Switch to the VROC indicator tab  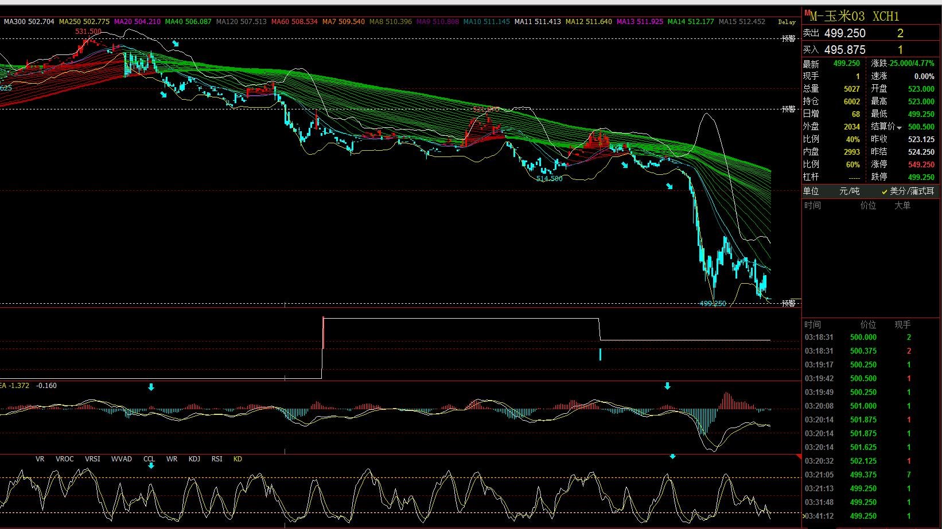[x=65, y=459]
